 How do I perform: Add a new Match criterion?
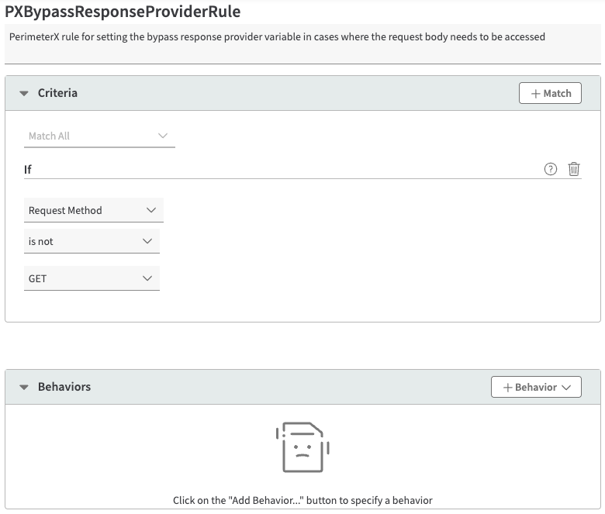pyautogui.click(x=550, y=93)
